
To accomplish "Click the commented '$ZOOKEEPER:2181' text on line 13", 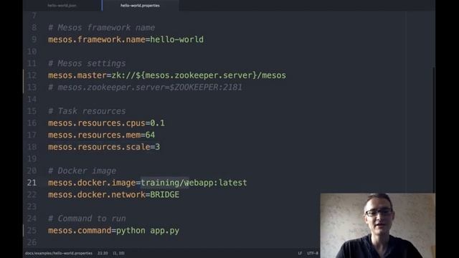I will click(x=206, y=87).
